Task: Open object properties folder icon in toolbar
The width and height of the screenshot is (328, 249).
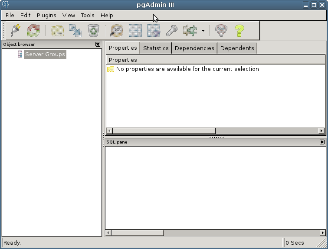Action: [x=57, y=31]
